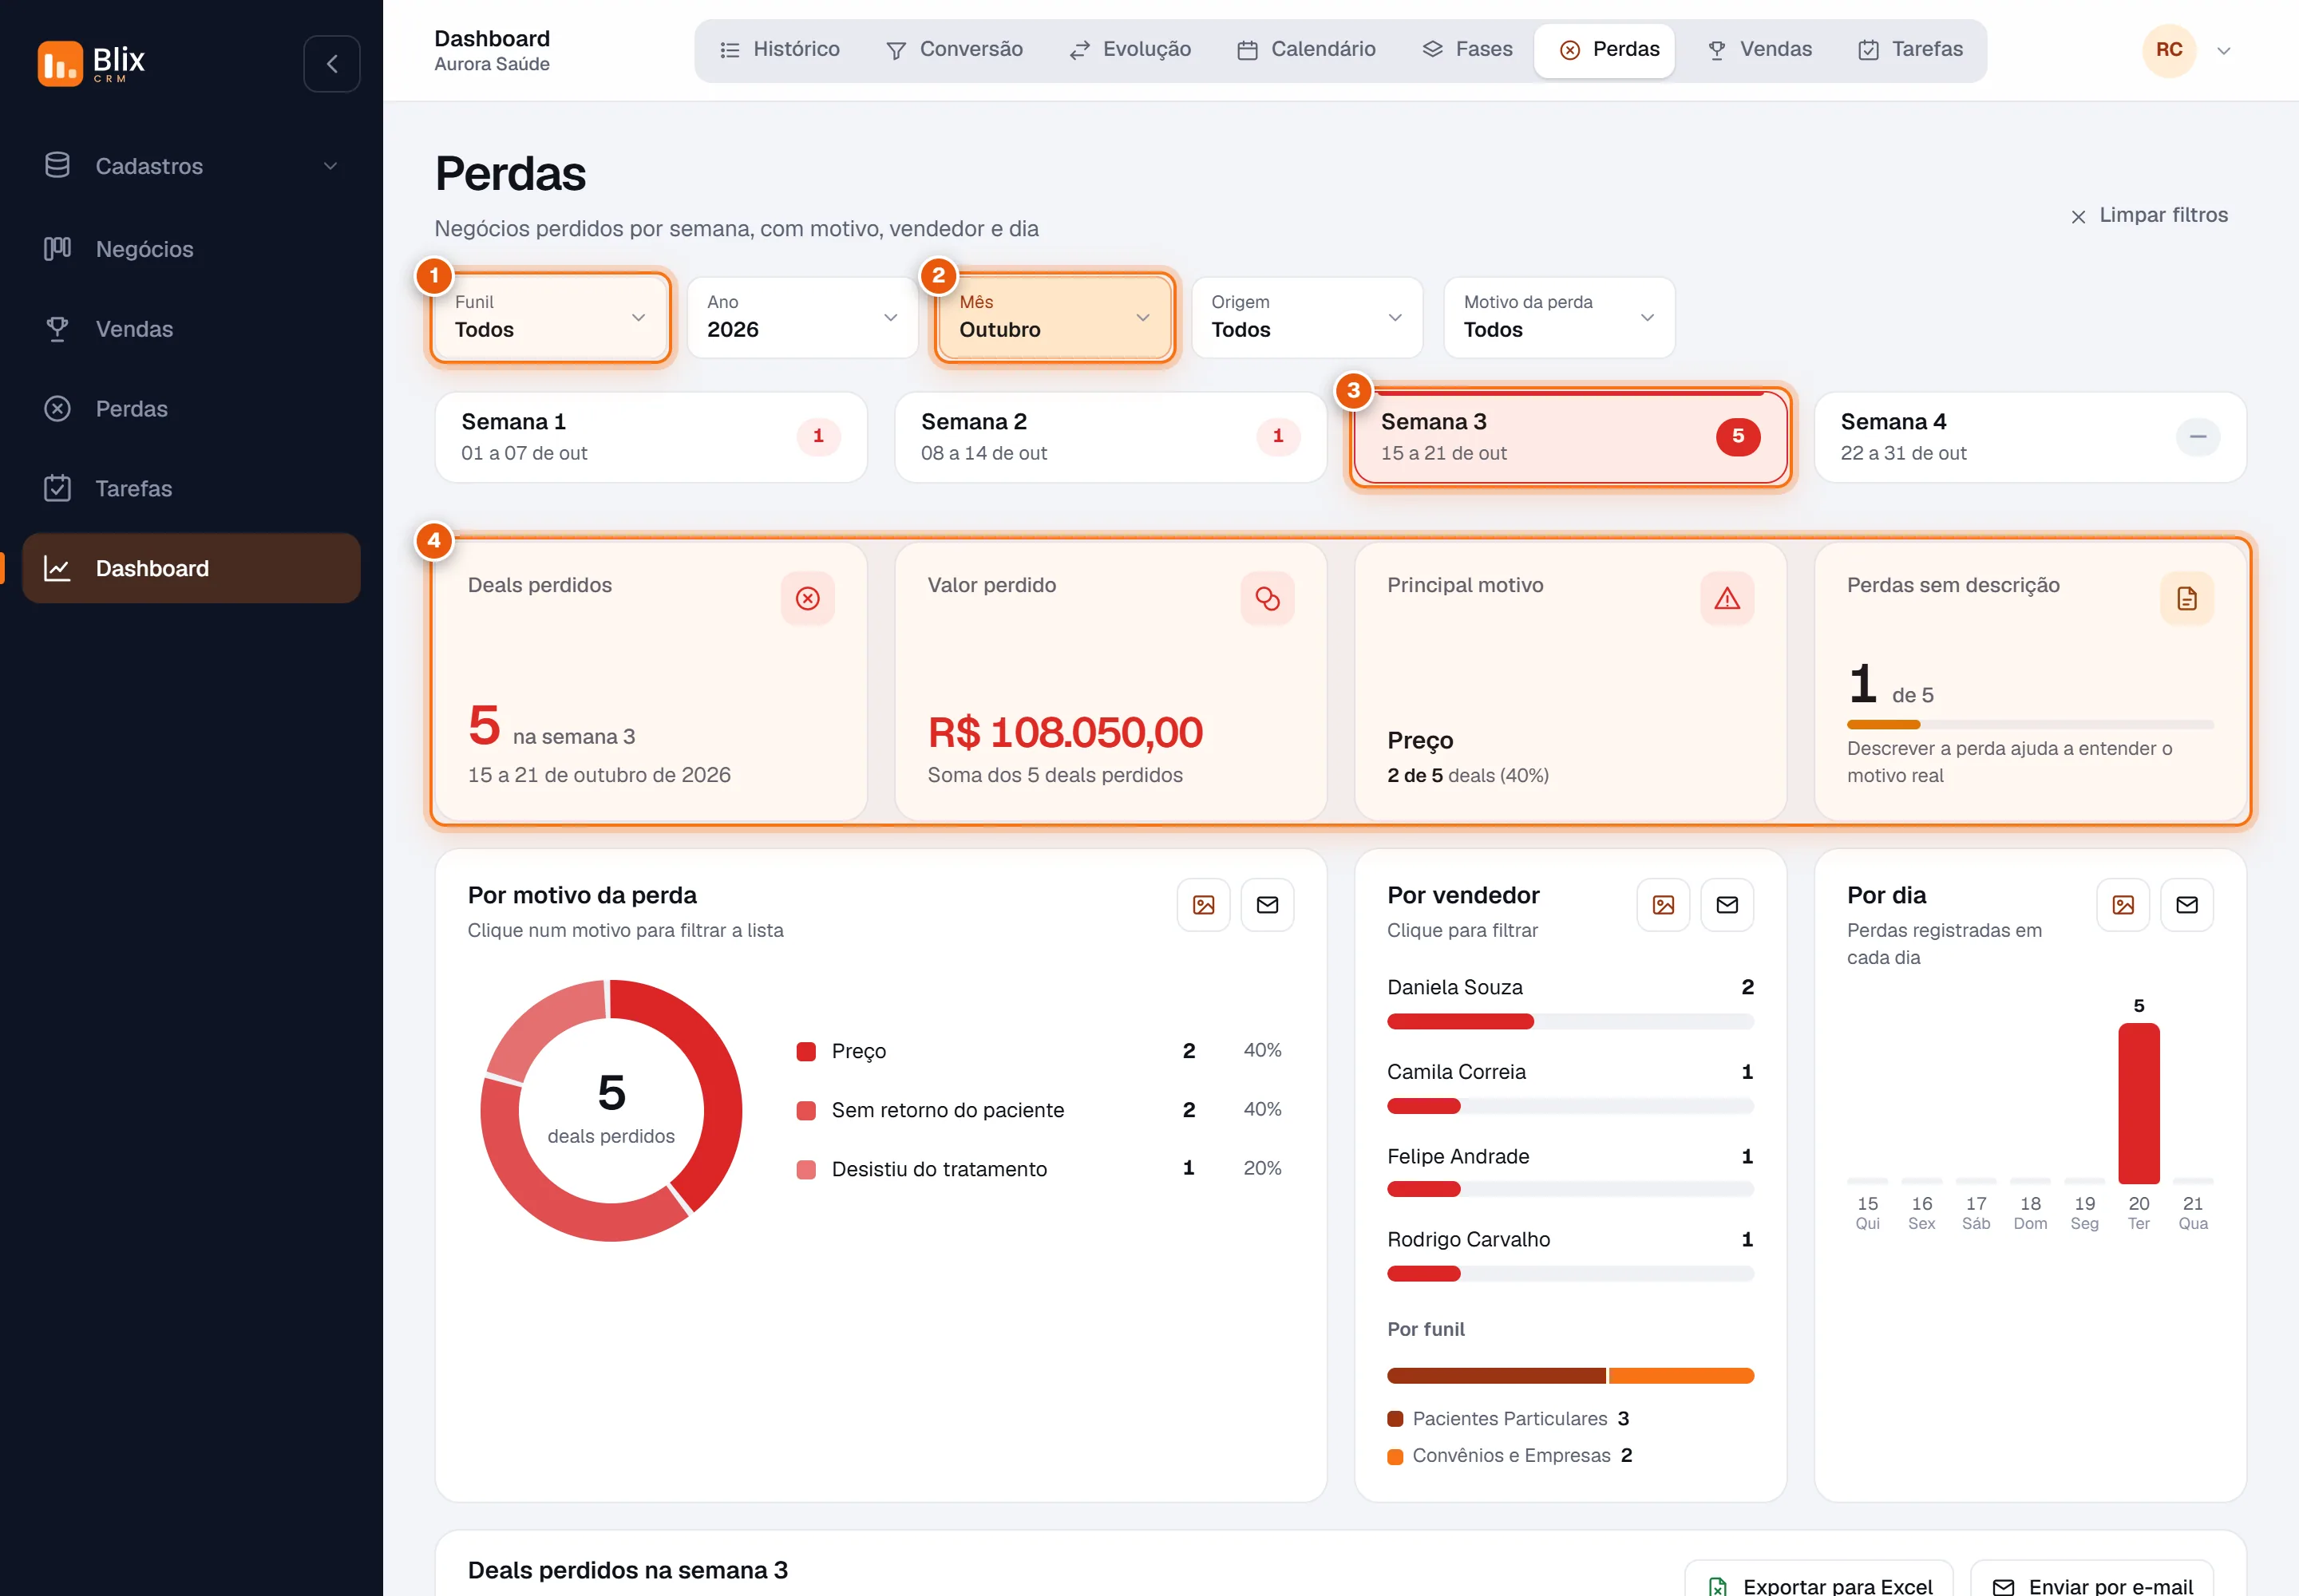Open Vendas in the sidebar
This screenshot has height=1596, width=2299.
tap(191, 329)
